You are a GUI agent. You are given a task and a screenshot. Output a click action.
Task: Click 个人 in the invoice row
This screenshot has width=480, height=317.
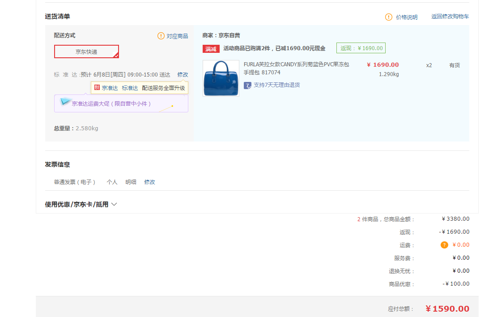(112, 182)
